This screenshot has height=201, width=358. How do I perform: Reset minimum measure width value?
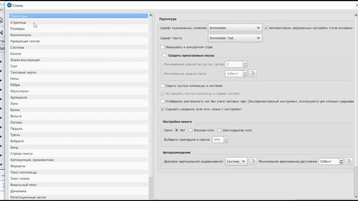pos(253,73)
